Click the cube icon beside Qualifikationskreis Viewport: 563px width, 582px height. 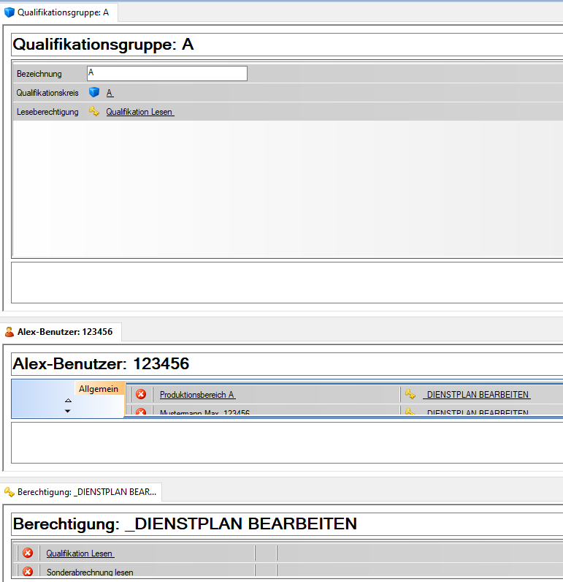(x=93, y=93)
